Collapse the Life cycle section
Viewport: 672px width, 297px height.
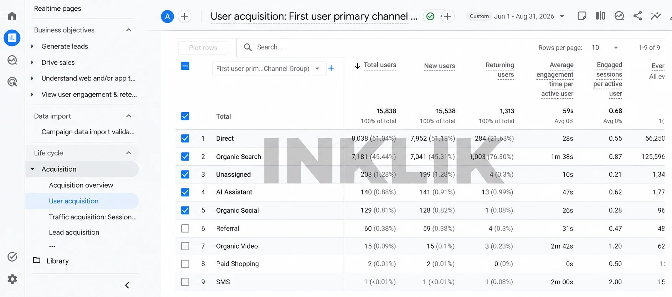point(129,153)
